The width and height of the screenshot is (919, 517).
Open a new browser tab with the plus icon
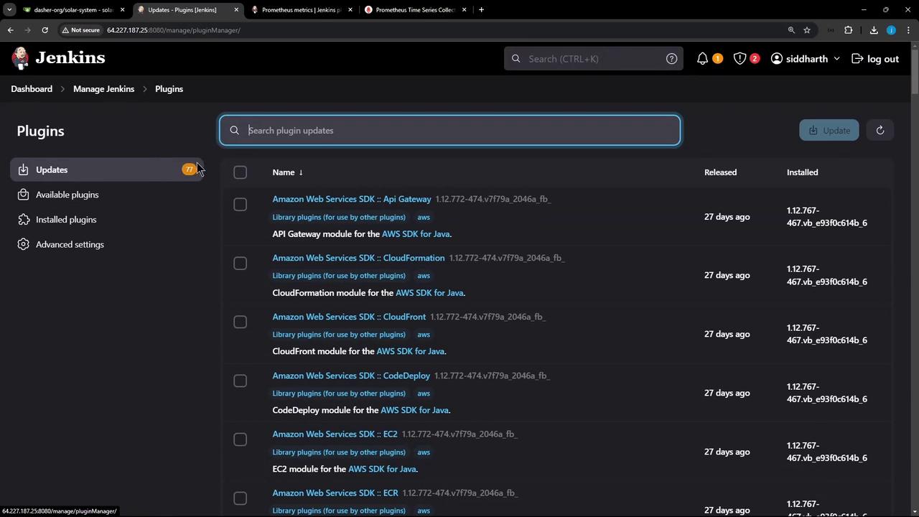pyautogui.click(x=481, y=10)
